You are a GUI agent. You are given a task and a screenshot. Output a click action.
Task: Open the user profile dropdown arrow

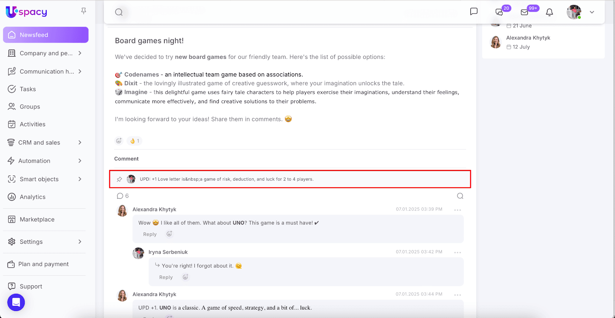(592, 12)
